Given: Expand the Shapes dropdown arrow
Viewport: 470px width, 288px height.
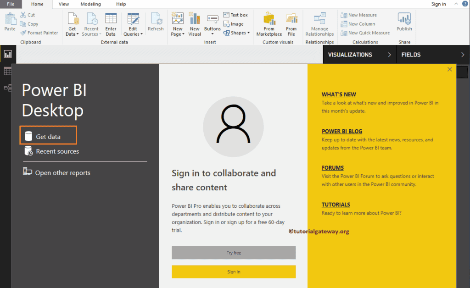Looking at the screenshot, I should [248, 33].
